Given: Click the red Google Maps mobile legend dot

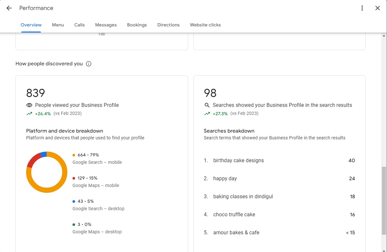Looking at the screenshot, I should [x=74, y=178].
